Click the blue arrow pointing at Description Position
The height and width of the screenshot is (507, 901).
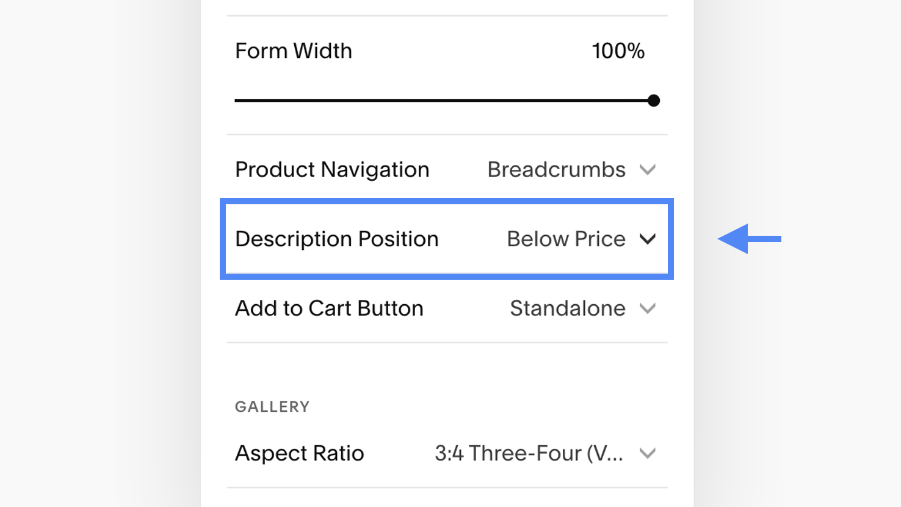pyautogui.click(x=749, y=239)
